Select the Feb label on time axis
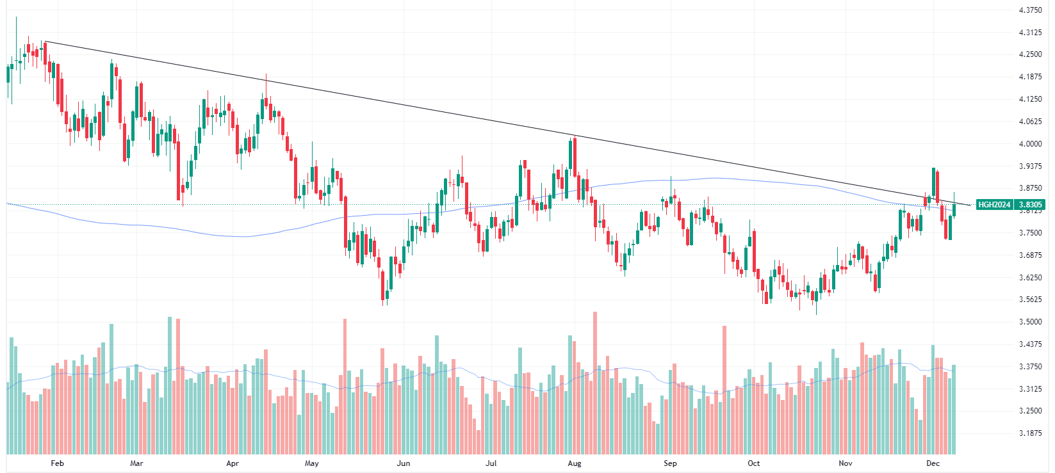Image resolution: width=1055 pixels, height=473 pixels. pyautogui.click(x=58, y=463)
